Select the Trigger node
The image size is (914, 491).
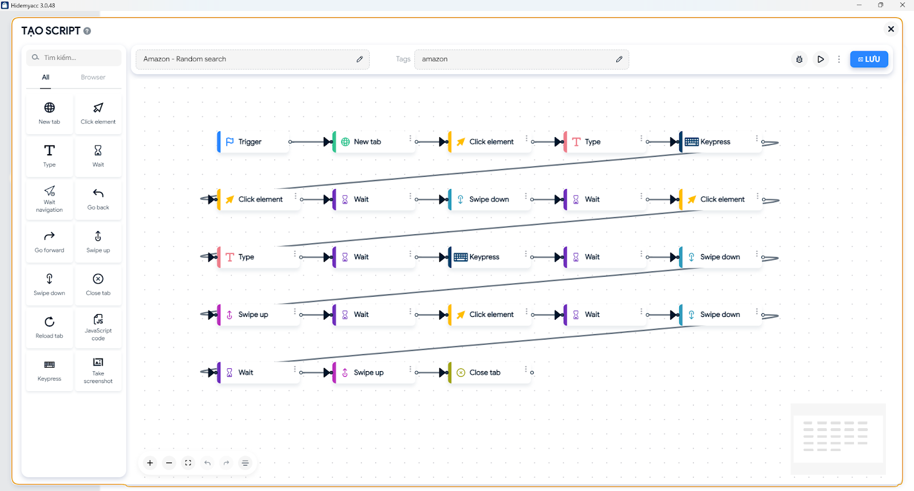(252, 142)
